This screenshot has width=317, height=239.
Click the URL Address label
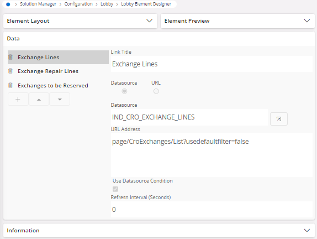click(125, 129)
